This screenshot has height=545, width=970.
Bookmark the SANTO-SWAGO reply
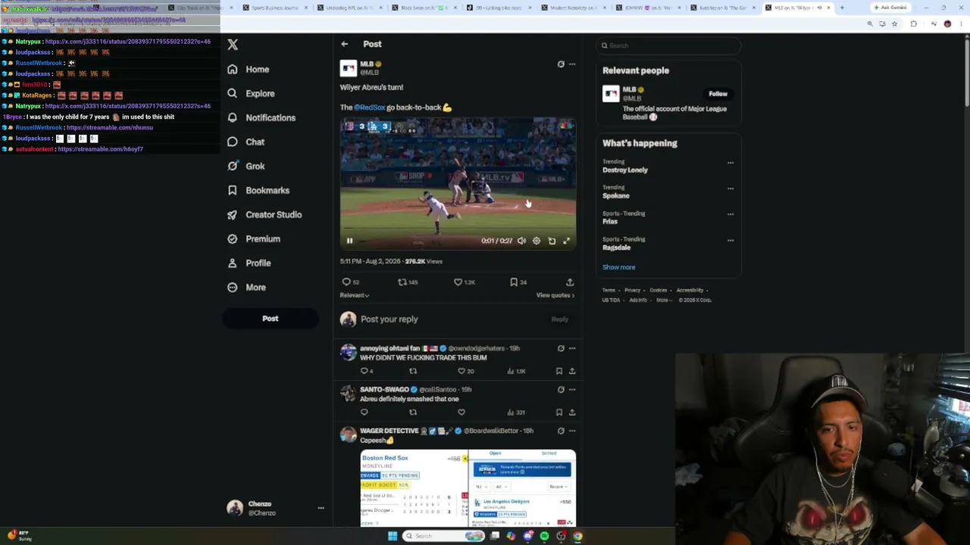(x=559, y=413)
